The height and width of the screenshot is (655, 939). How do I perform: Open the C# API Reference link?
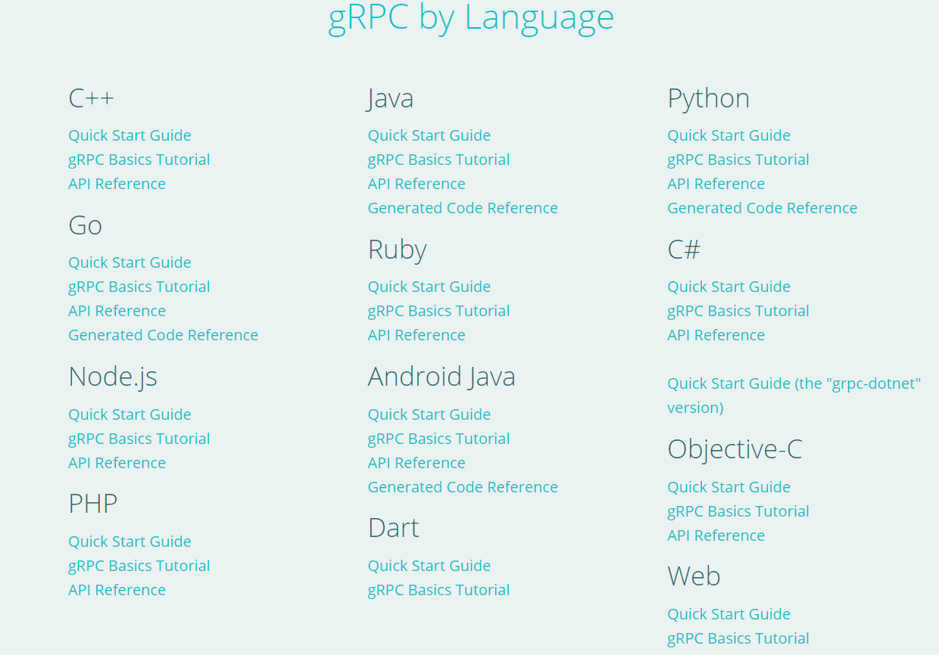[716, 335]
